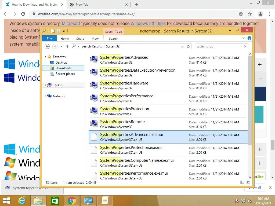Select SystemPropertiesPerformance.exe.mui blank file icon
275x206 pixels.
[94, 175]
